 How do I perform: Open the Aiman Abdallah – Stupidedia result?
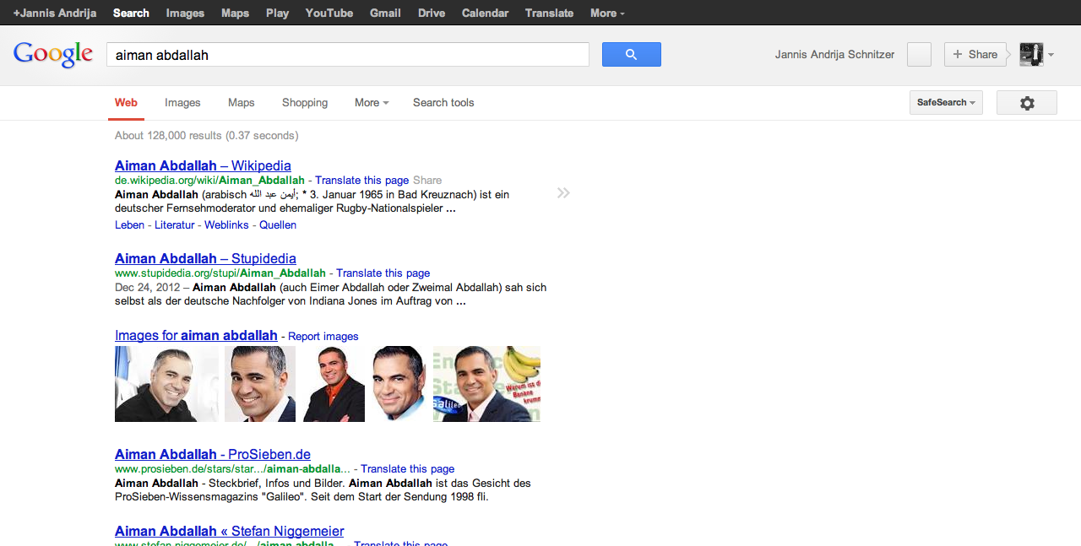pos(205,258)
